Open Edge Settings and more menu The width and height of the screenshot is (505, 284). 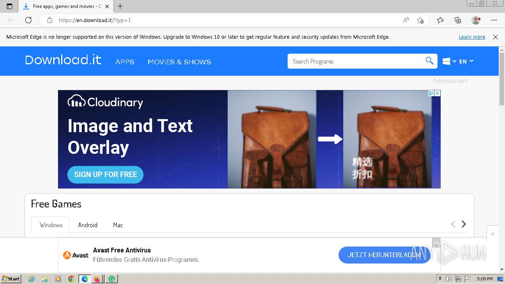(x=494, y=20)
